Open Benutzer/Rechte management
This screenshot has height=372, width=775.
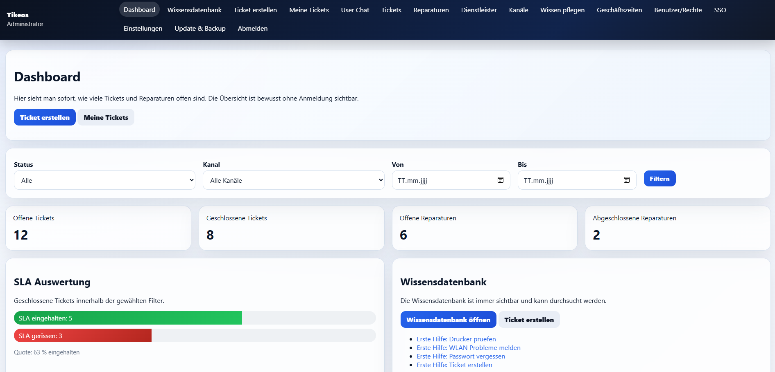678,10
